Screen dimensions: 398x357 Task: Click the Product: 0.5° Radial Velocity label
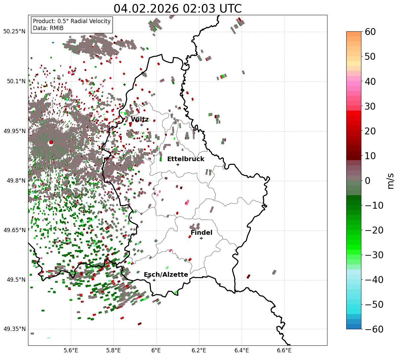72,21
